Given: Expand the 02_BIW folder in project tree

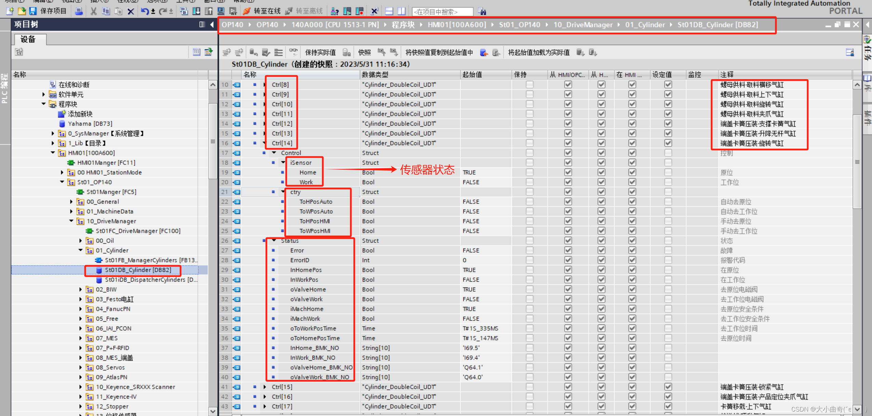Looking at the screenshot, I should tap(81, 289).
